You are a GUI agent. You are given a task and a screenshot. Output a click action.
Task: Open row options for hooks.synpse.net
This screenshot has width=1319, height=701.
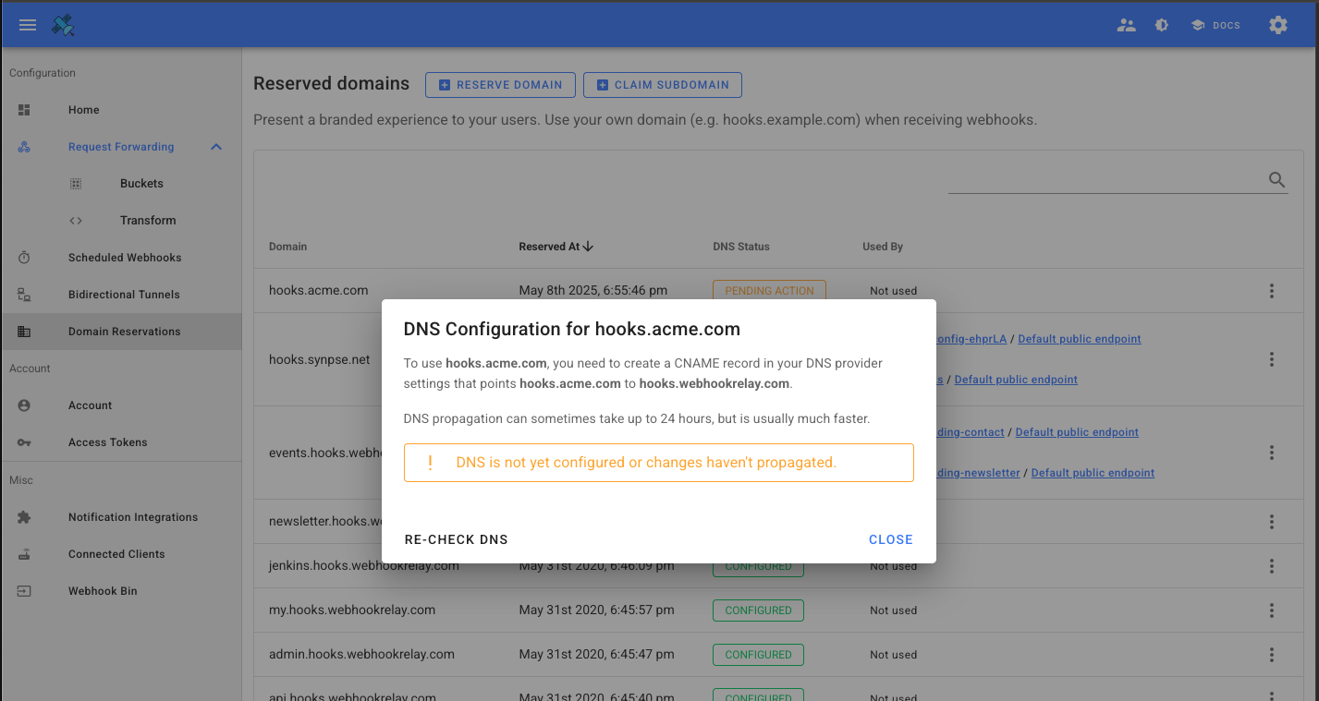1272,359
